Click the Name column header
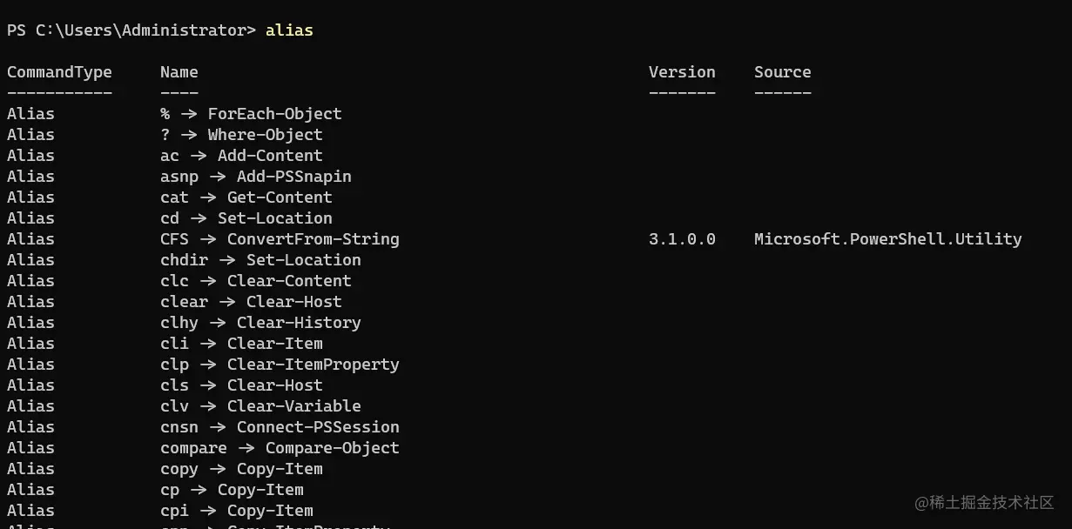Screen dimensions: 1072x529 (179, 72)
